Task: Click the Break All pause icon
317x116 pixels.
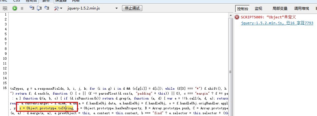Action: tap(22, 9)
